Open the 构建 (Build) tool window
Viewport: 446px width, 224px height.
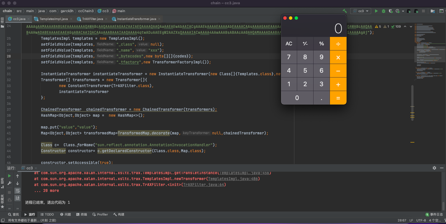pos(119,214)
